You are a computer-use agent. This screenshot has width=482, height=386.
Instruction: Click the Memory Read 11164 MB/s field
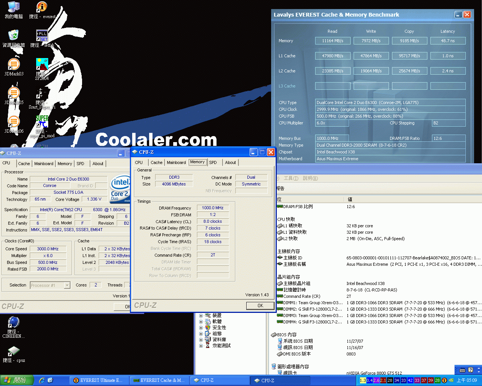click(333, 41)
